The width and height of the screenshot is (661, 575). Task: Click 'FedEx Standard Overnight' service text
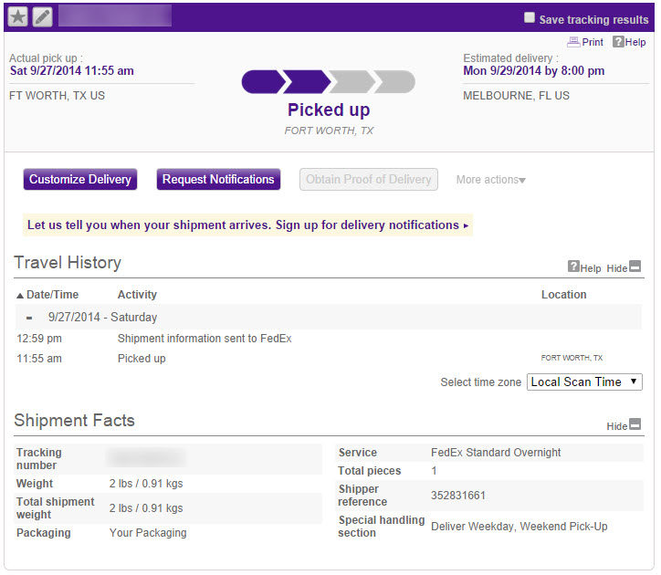pos(496,453)
